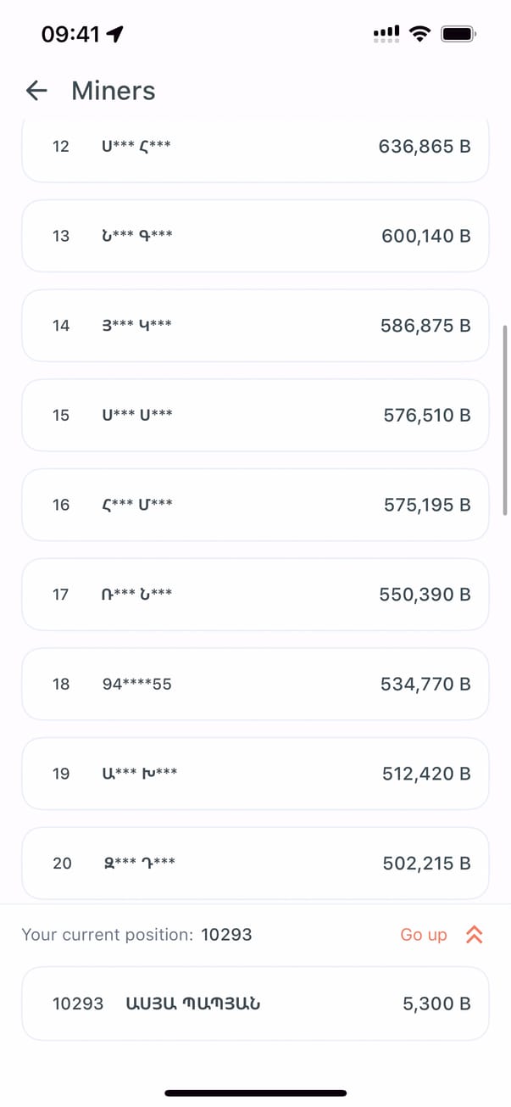511x1107 pixels.
Task: Tap the rank 15 row with 576,510 B
Action: 255,416
